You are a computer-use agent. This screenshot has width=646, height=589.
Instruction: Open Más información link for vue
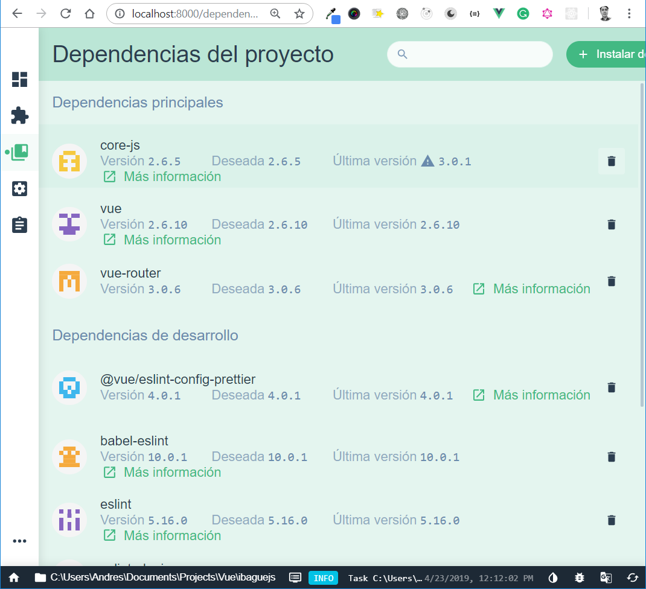click(162, 240)
